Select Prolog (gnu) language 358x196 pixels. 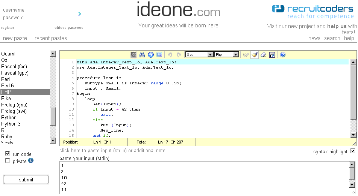click(25, 105)
